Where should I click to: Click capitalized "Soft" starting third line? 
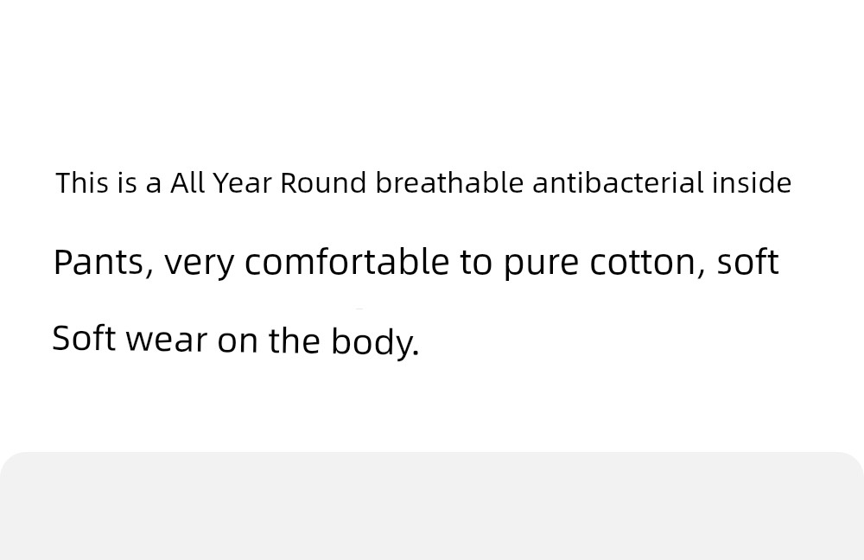point(84,338)
